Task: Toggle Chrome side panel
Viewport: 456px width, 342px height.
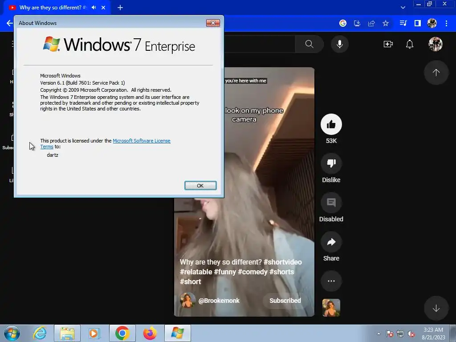Action: (x=418, y=23)
